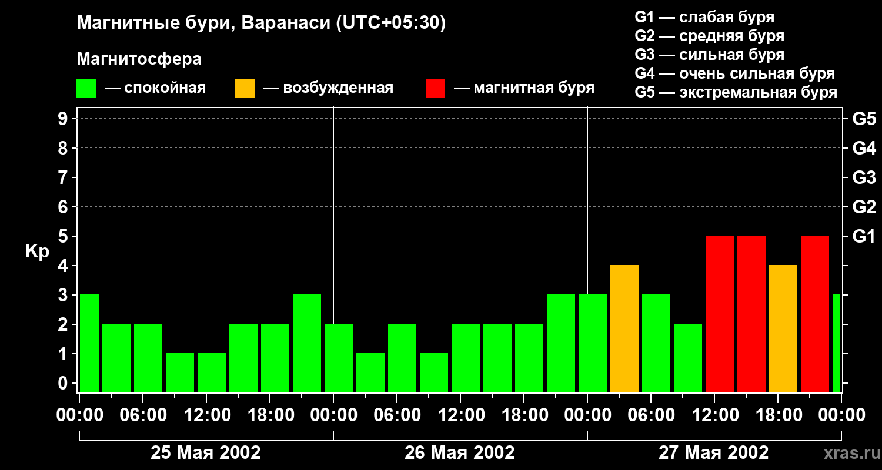Viewport: 882px width, 470px height.
Task: Click the '06:00' time label above 25 May
Action: [x=143, y=415]
